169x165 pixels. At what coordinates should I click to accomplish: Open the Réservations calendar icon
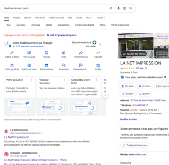point(46,65)
